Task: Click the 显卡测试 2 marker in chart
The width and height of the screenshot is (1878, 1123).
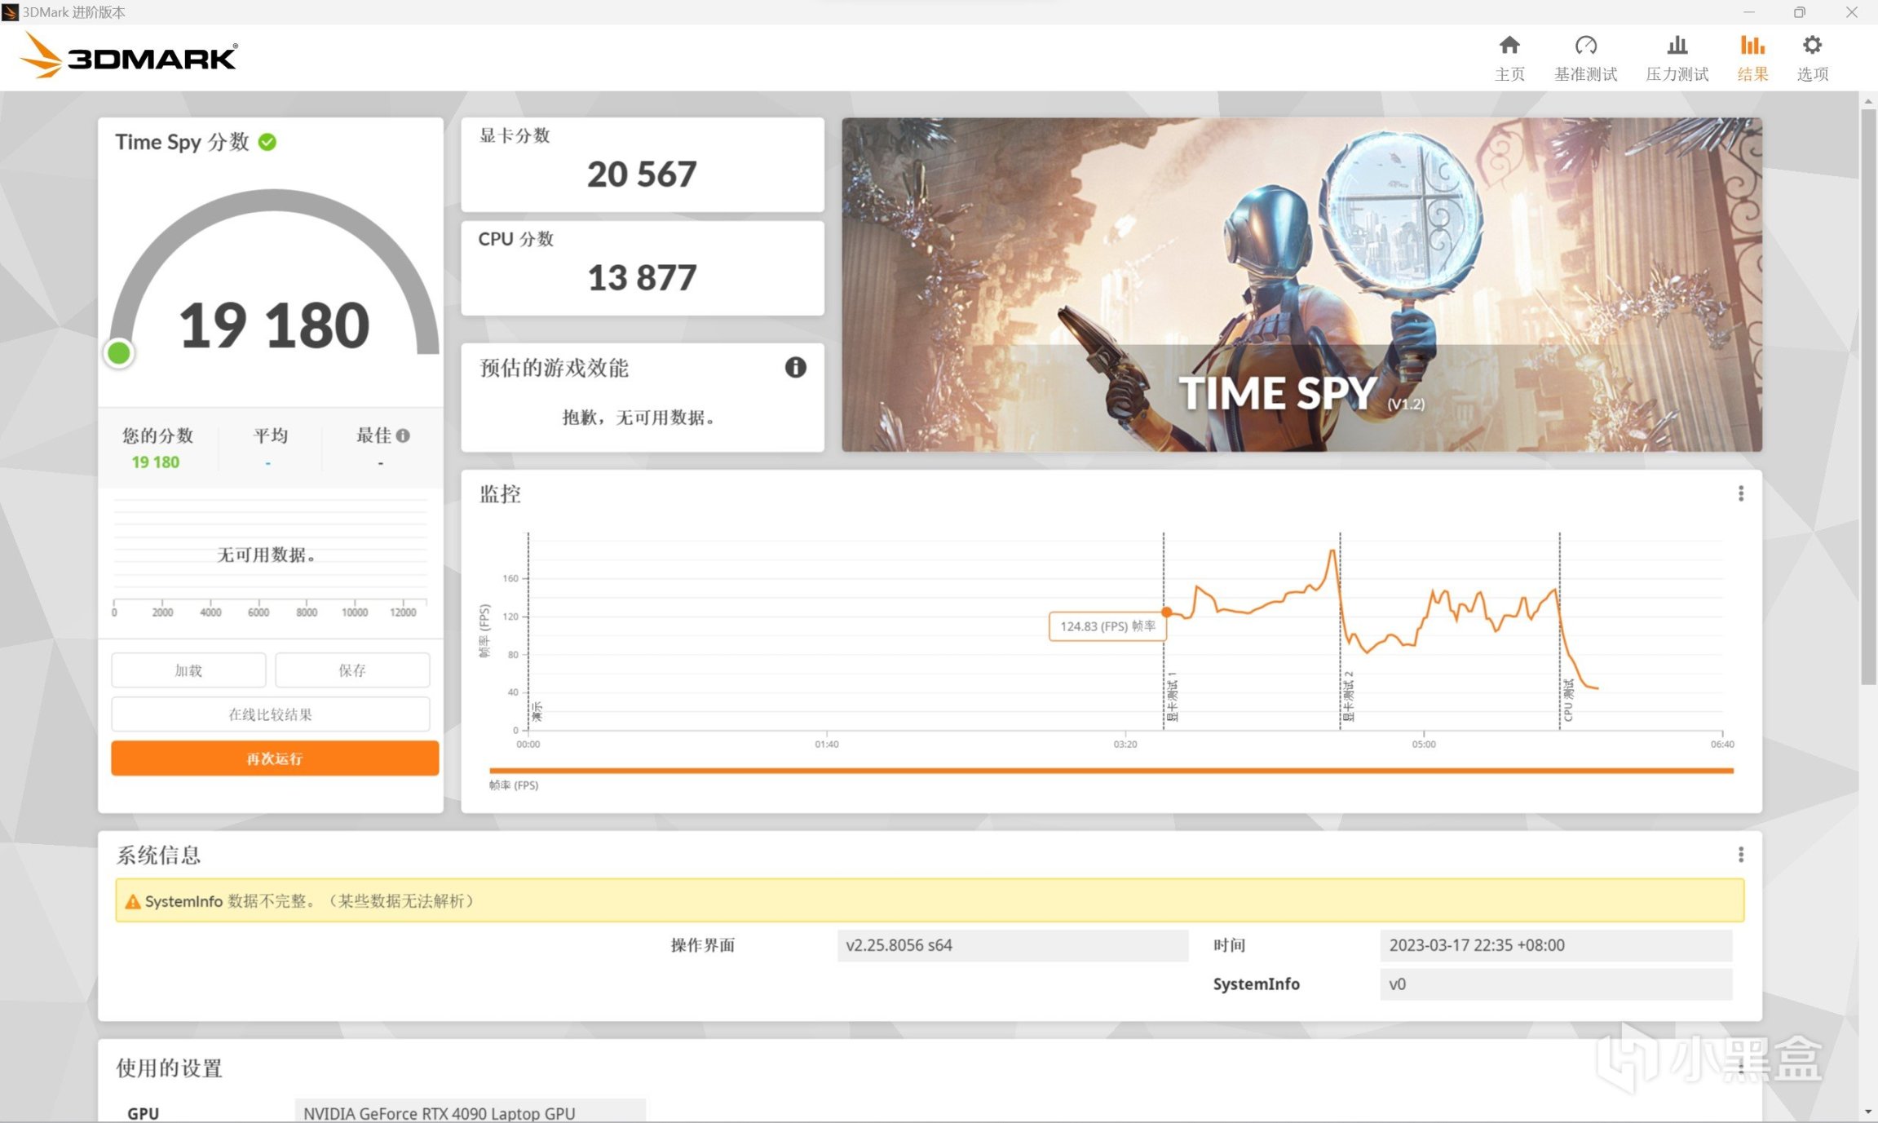Action: pyautogui.click(x=1348, y=696)
